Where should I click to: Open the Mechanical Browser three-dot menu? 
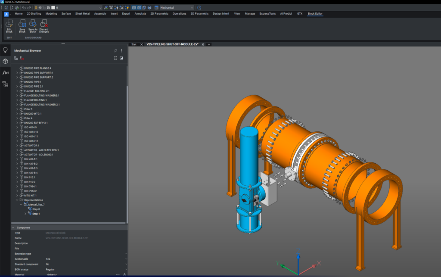pos(121,51)
